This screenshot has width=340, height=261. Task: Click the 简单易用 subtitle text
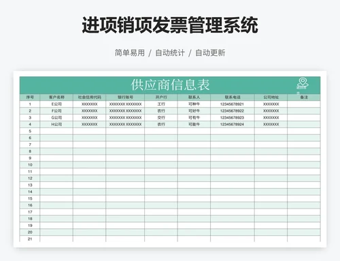(x=130, y=52)
